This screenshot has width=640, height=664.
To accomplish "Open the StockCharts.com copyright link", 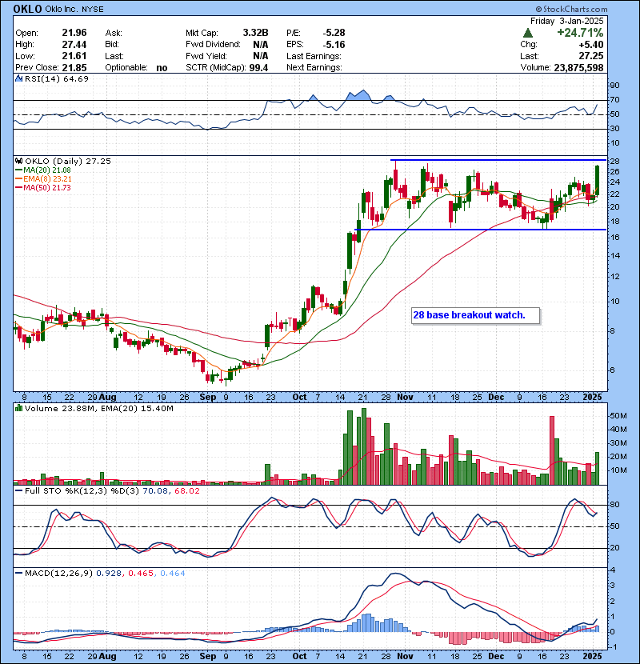I will [571, 9].
